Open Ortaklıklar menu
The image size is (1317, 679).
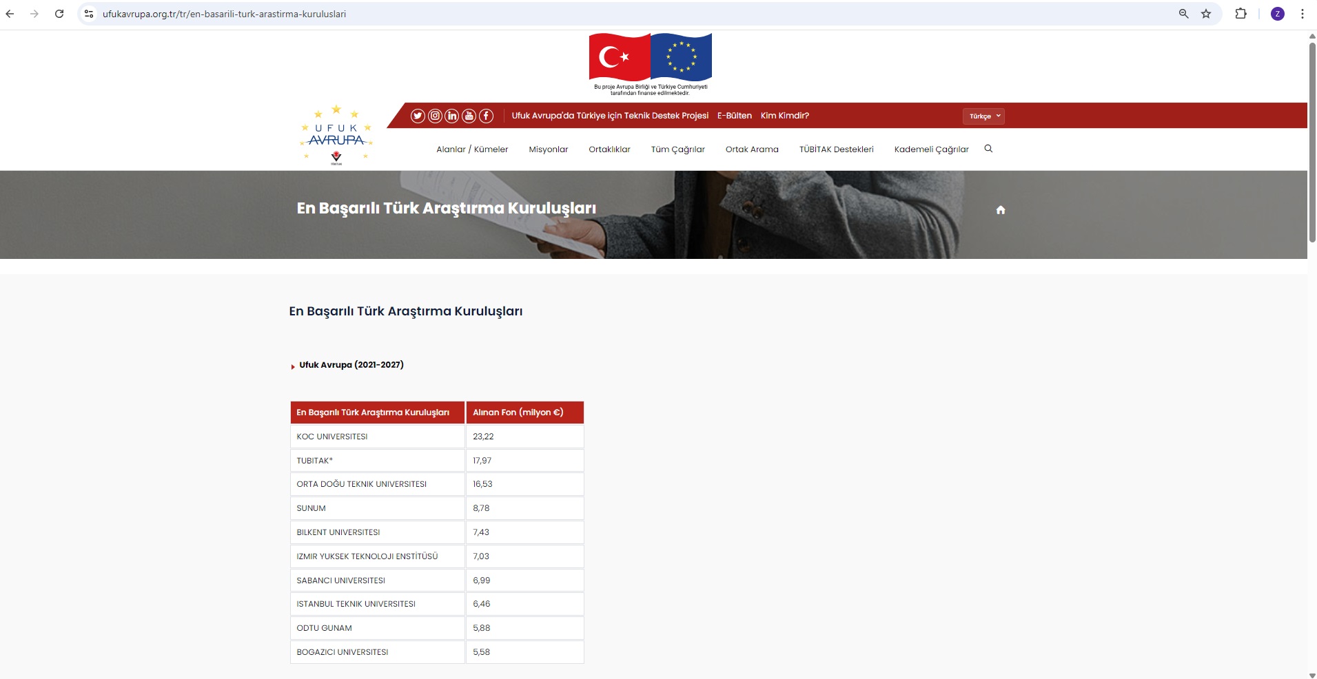pos(609,149)
